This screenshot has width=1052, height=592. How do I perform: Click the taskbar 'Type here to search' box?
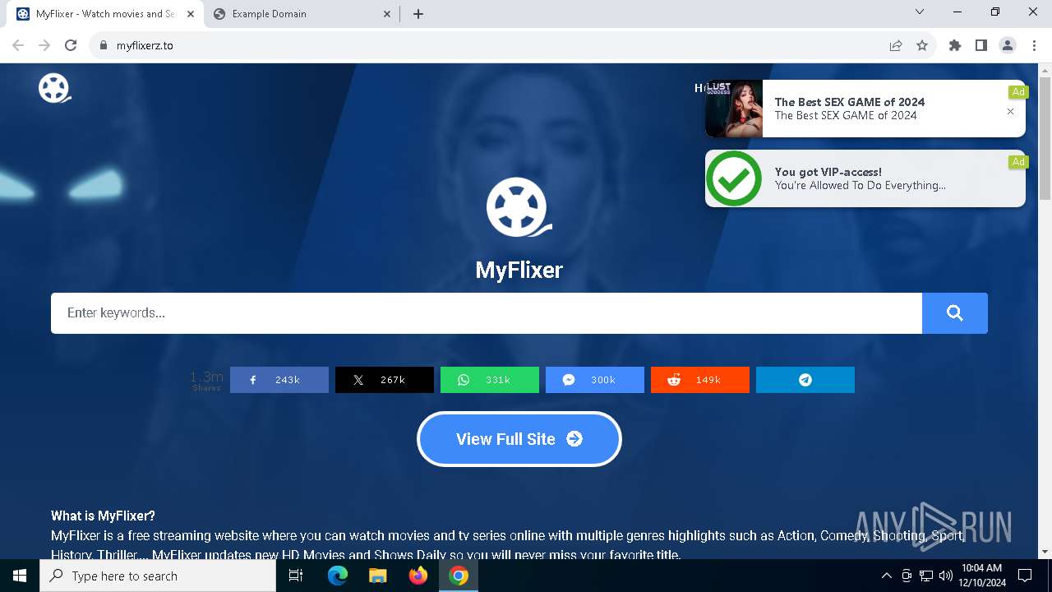coord(158,576)
